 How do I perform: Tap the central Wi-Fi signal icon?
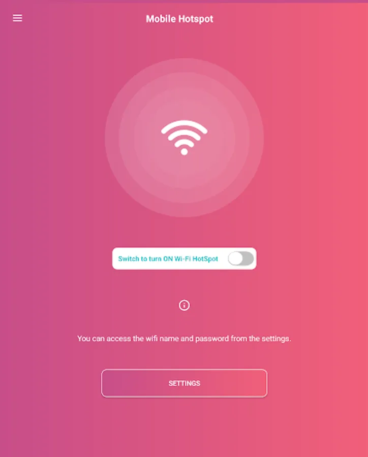click(x=184, y=137)
